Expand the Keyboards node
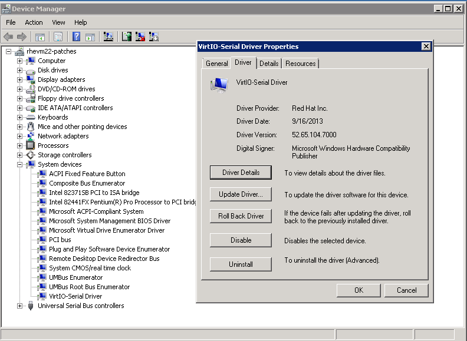 coord(19,118)
